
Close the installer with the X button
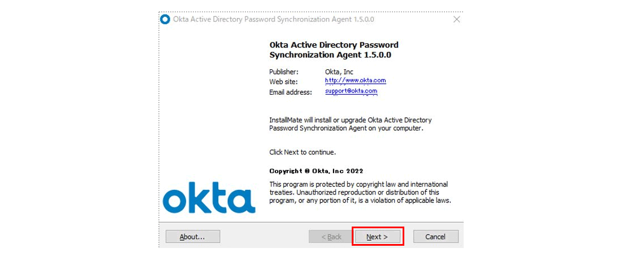coord(456,19)
